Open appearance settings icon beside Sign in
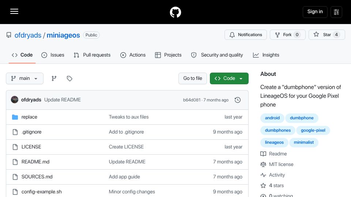 [x=336, y=12]
